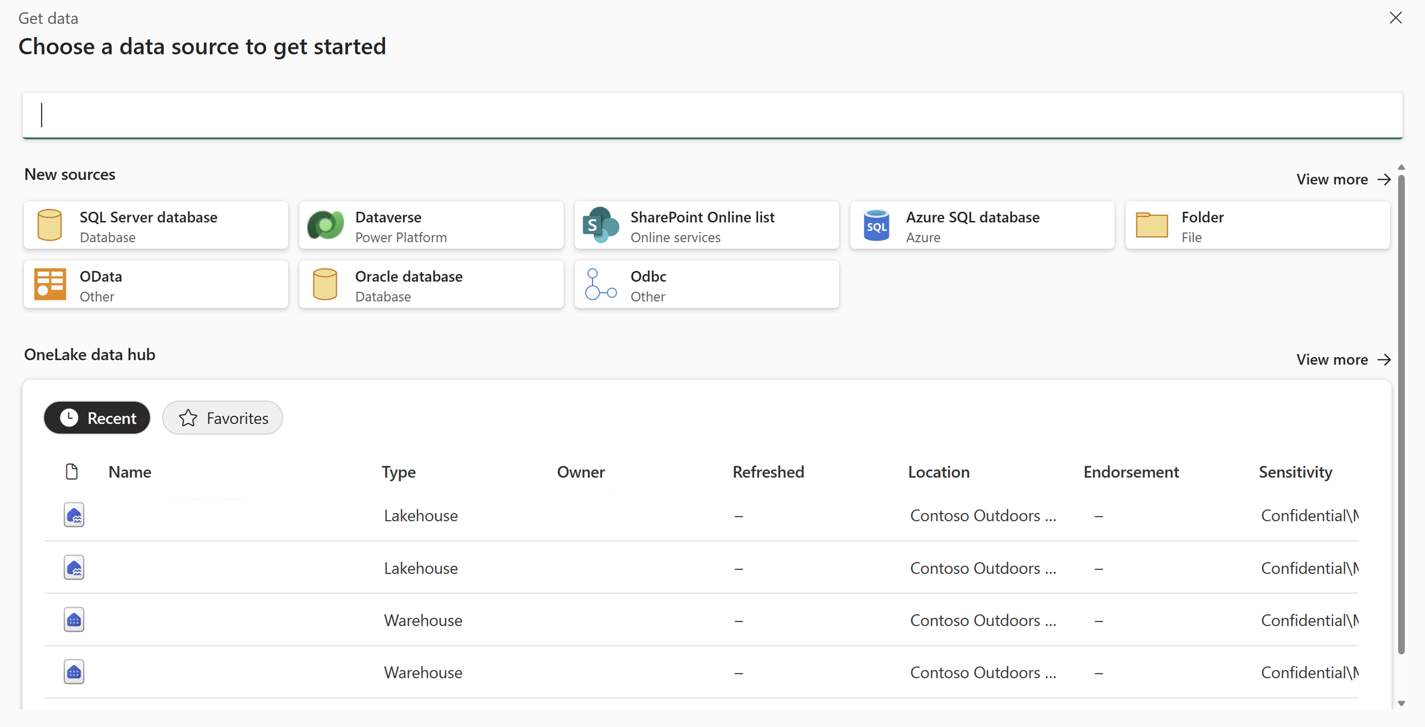Click the scrollbar down arrow

[x=1401, y=703]
